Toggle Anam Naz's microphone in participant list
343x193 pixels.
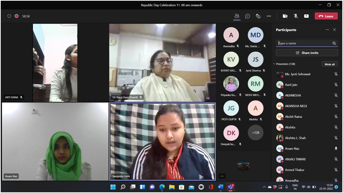pyautogui.click(x=336, y=148)
